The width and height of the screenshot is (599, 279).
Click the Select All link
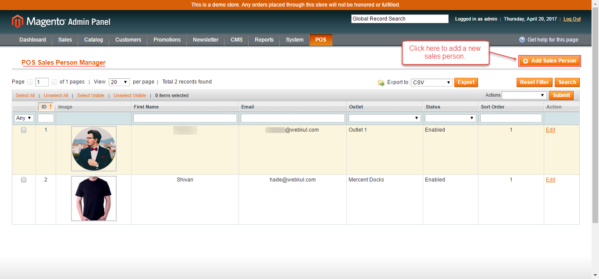[25, 95]
